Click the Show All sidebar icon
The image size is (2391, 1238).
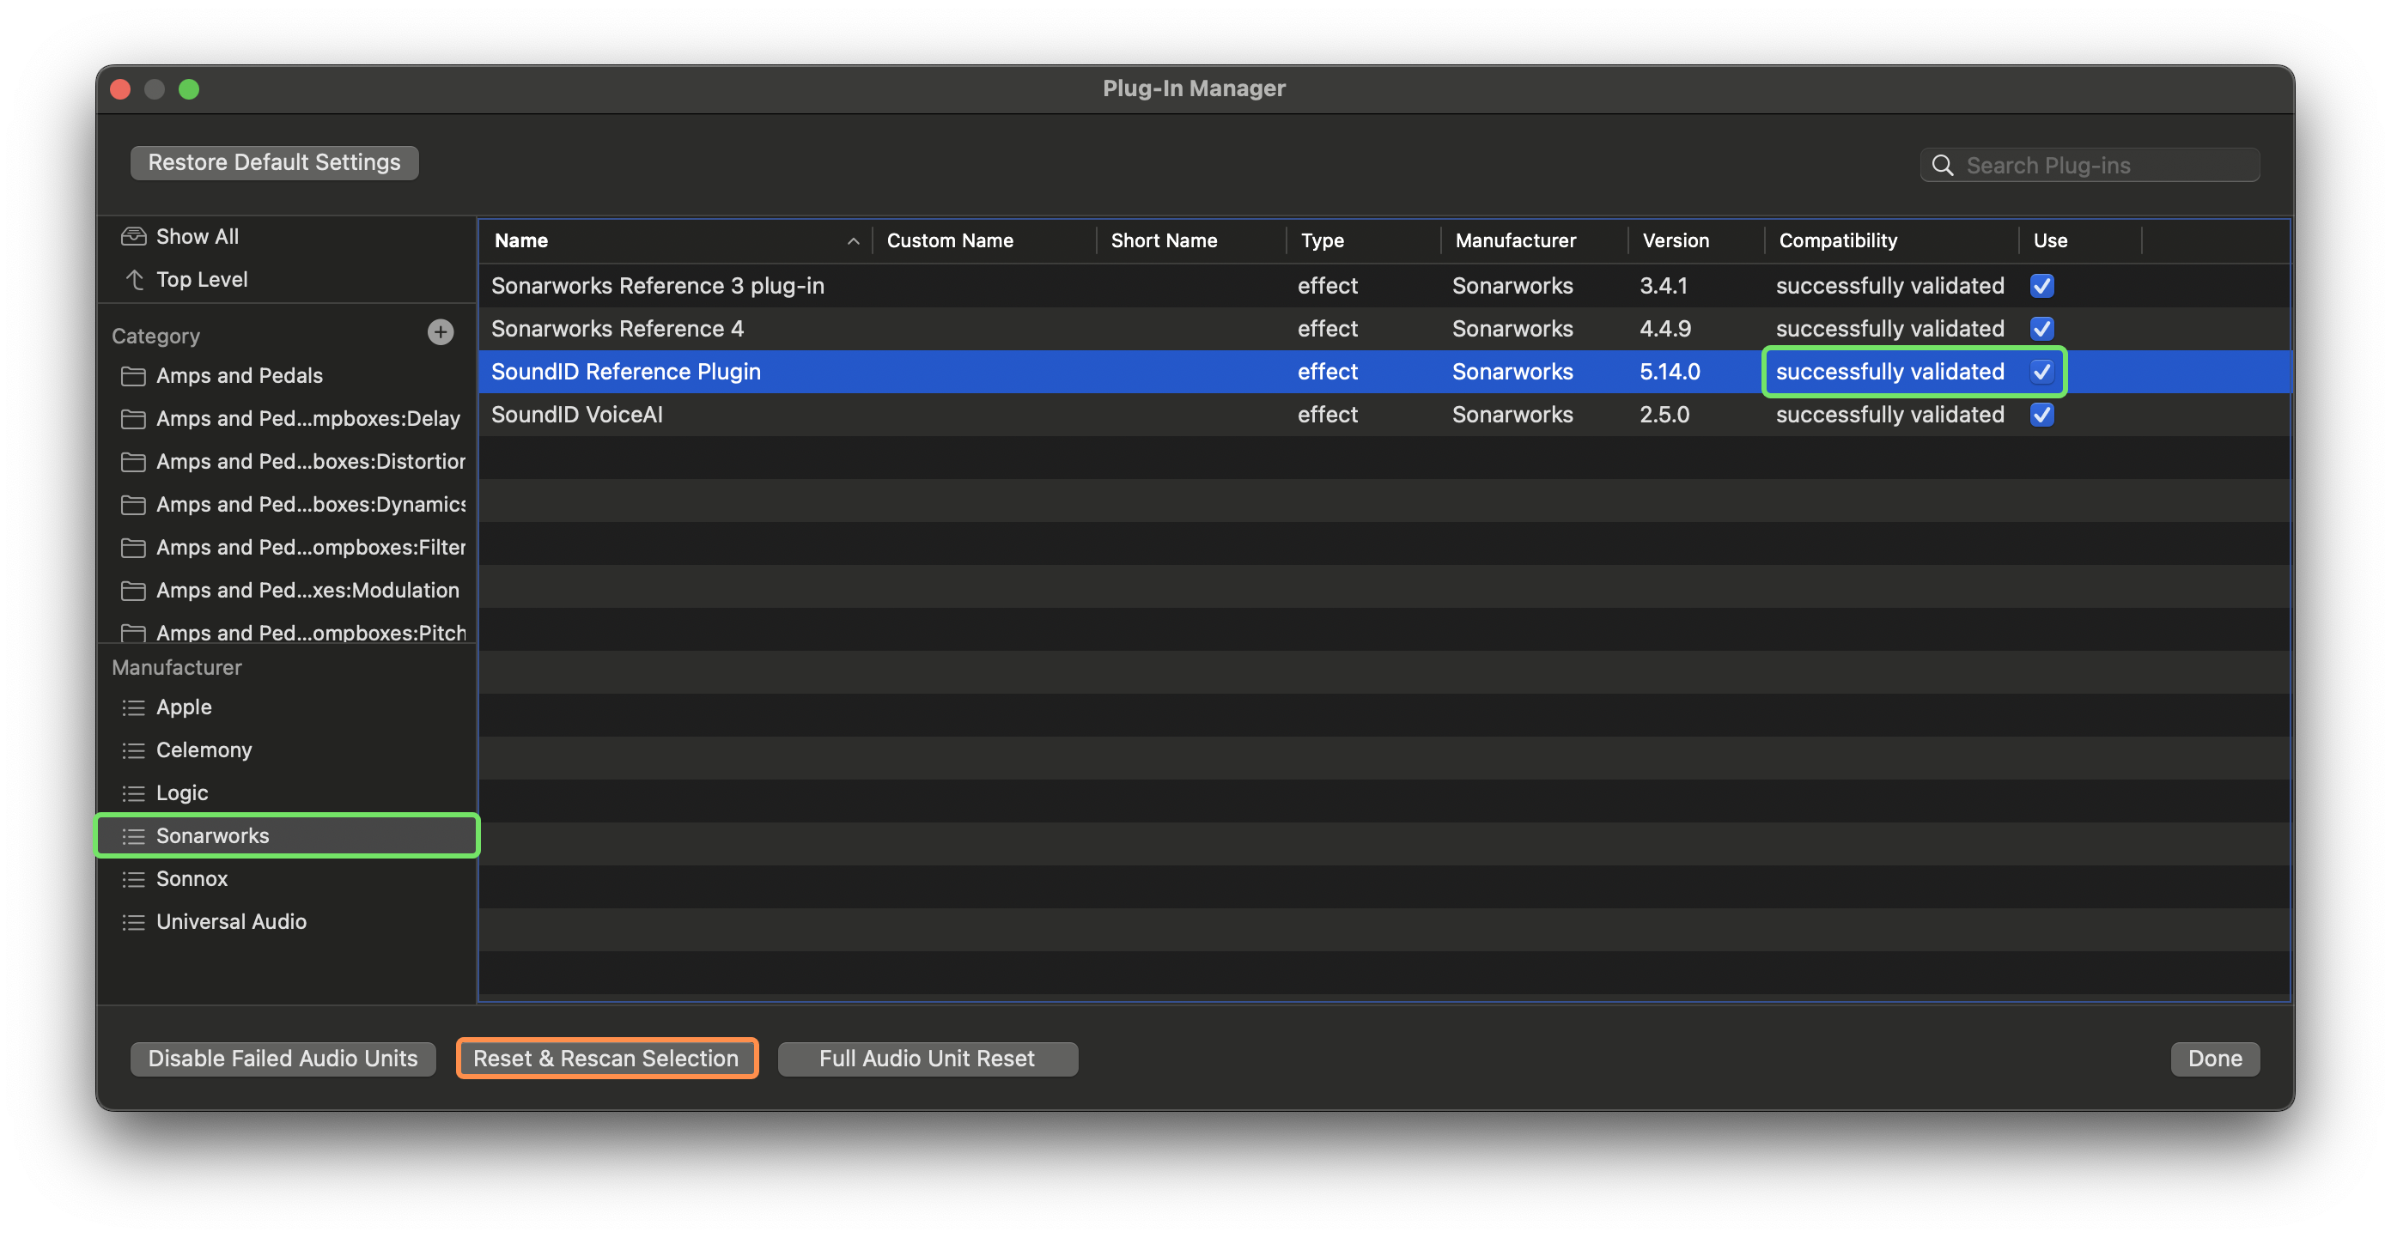click(x=134, y=236)
